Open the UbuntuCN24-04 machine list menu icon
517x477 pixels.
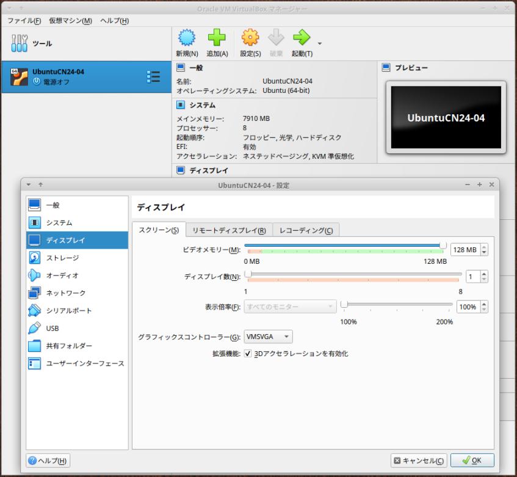click(x=153, y=76)
